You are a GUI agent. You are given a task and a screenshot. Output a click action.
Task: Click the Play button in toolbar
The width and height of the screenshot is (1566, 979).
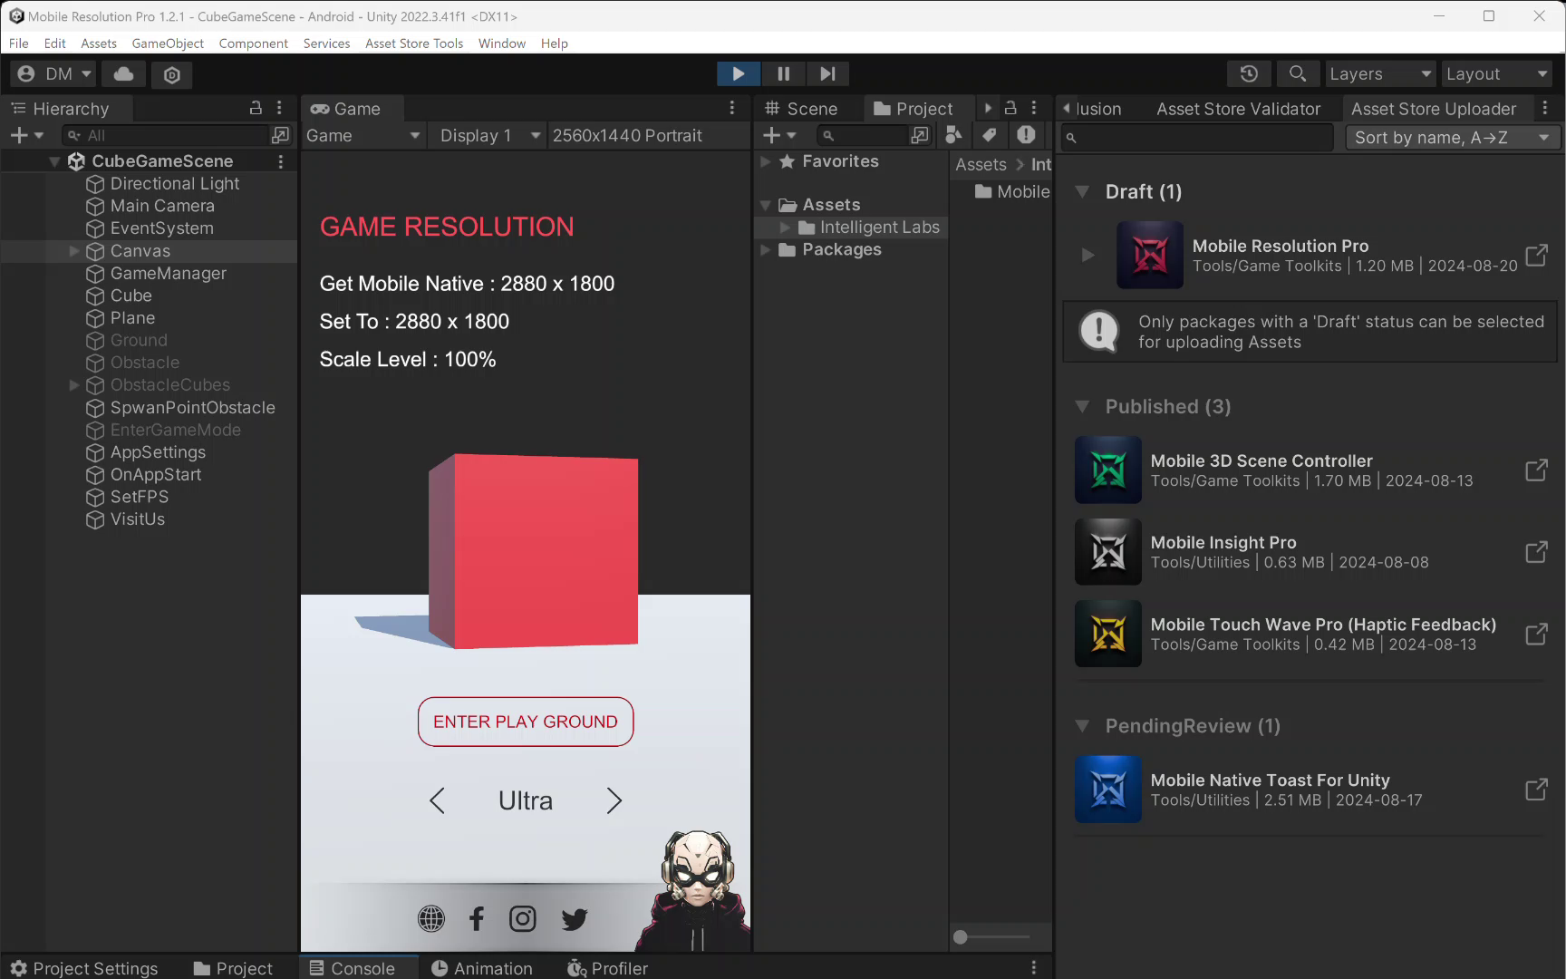(738, 73)
